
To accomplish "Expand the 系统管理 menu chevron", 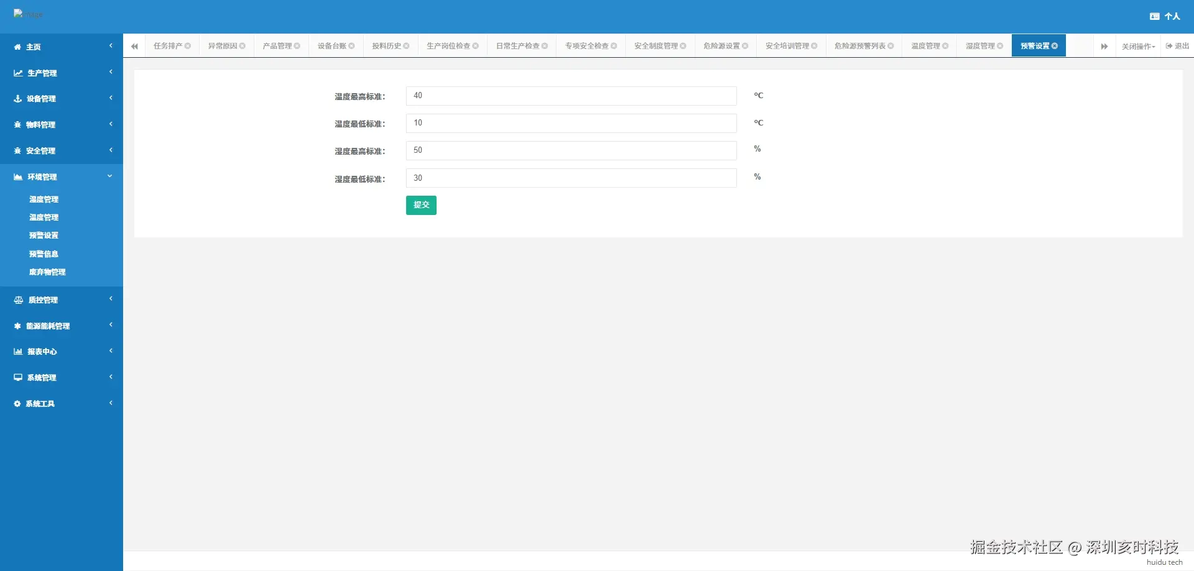I will pos(111,377).
